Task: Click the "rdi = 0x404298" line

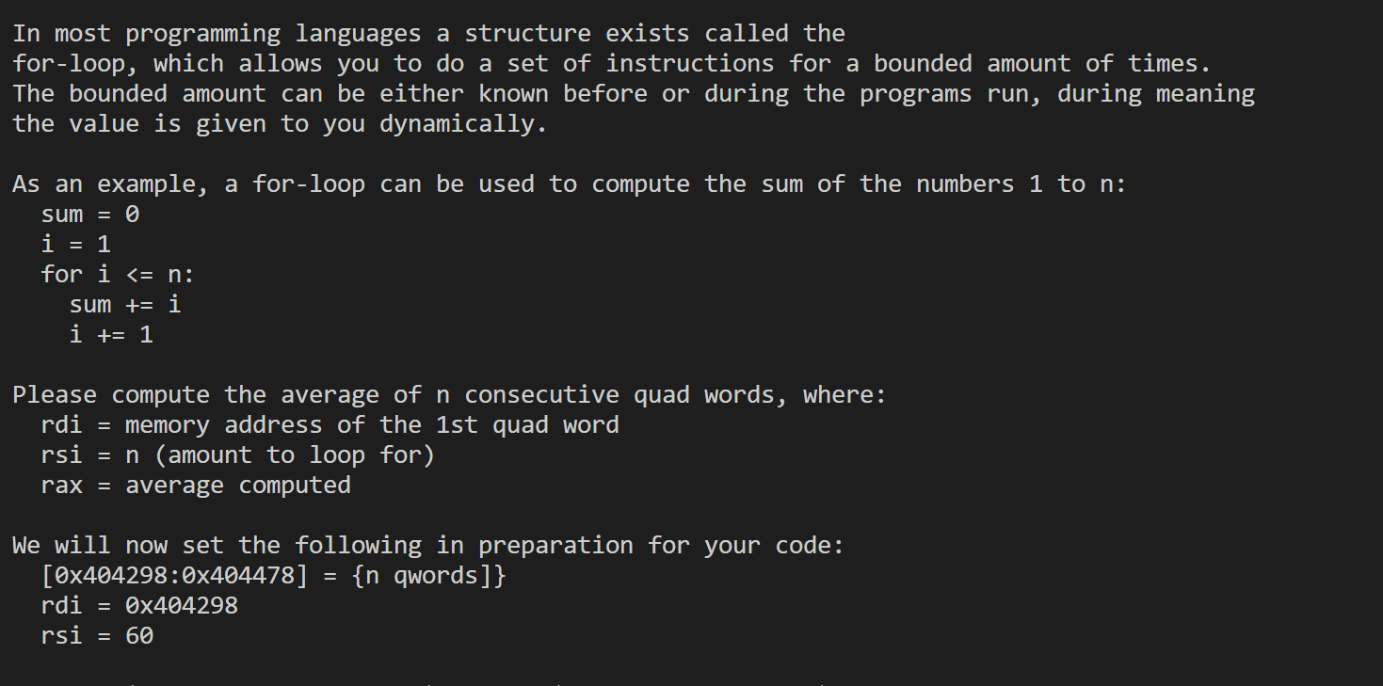Action: (139, 605)
